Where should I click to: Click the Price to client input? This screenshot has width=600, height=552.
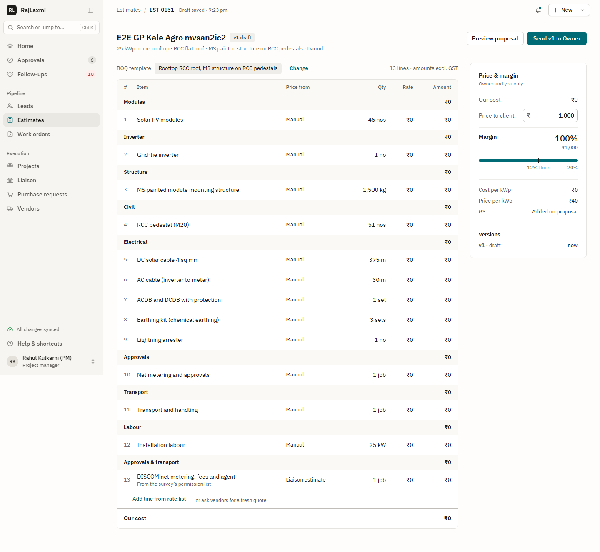pyautogui.click(x=550, y=115)
